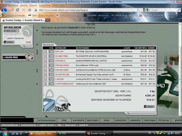Open the Chronik menu
Viewport: 182px width, 136px height.
33,6
